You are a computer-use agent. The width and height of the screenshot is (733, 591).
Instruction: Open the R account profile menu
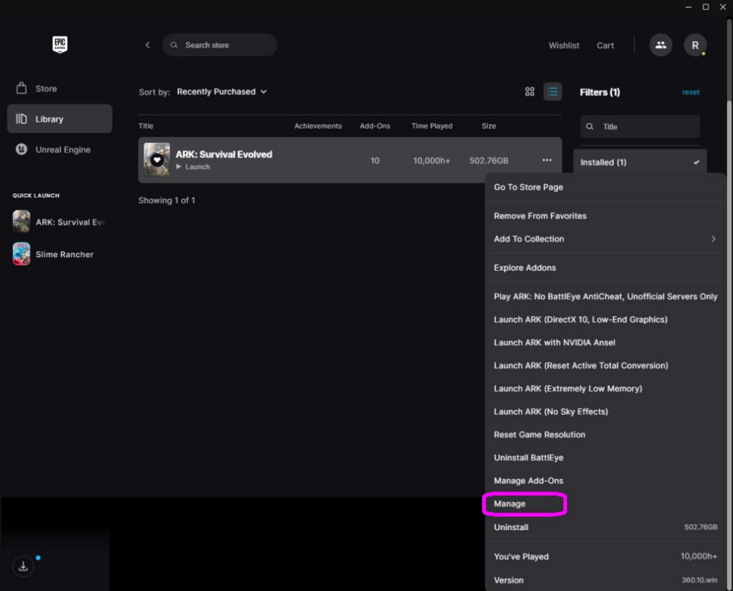click(x=695, y=45)
